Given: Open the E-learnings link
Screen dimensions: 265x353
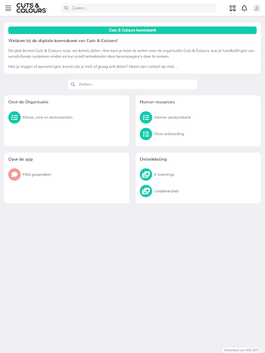Looking at the screenshot, I should (x=164, y=174).
